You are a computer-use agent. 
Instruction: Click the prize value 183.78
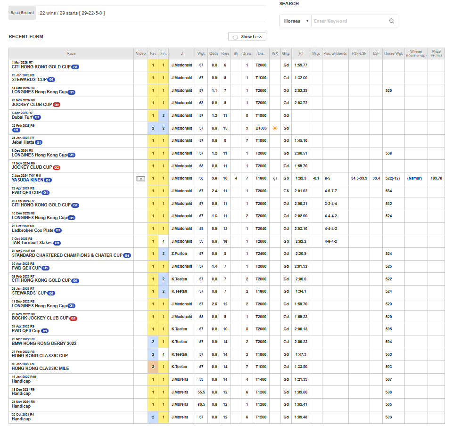coord(436,179)
